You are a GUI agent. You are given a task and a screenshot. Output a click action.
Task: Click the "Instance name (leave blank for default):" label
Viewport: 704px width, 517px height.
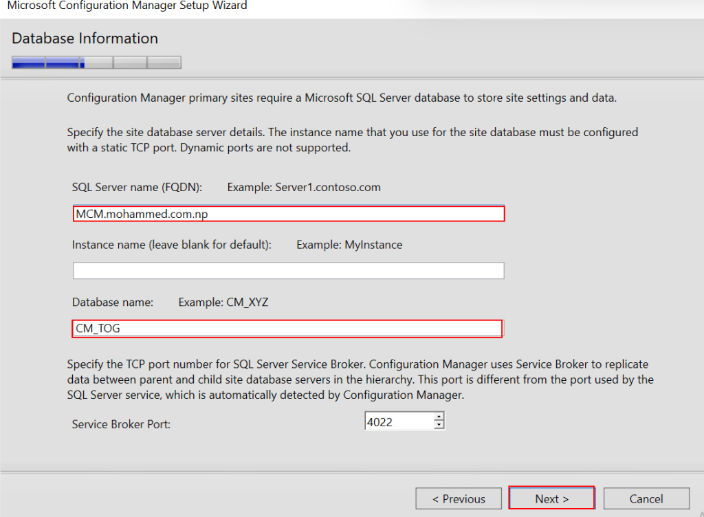click(172, 245)
